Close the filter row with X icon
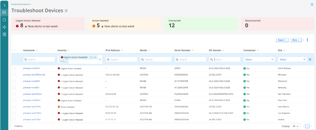The height and width of the screenshot is (130, 316). (310, 59)
